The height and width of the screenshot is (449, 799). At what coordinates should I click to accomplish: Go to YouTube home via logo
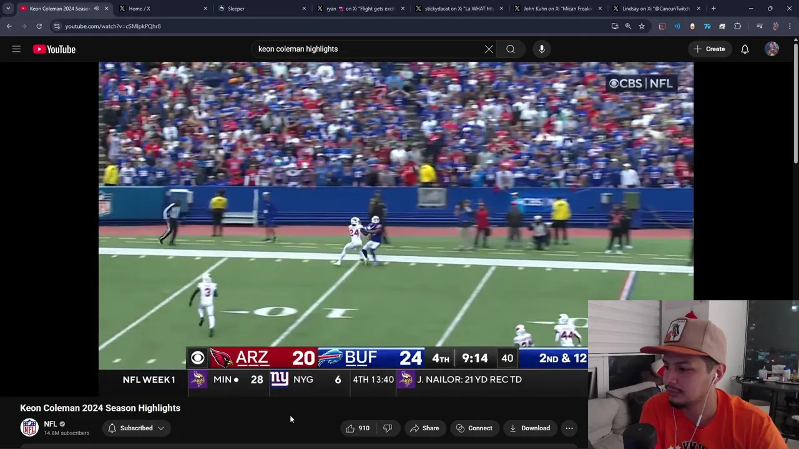(54, 49)
